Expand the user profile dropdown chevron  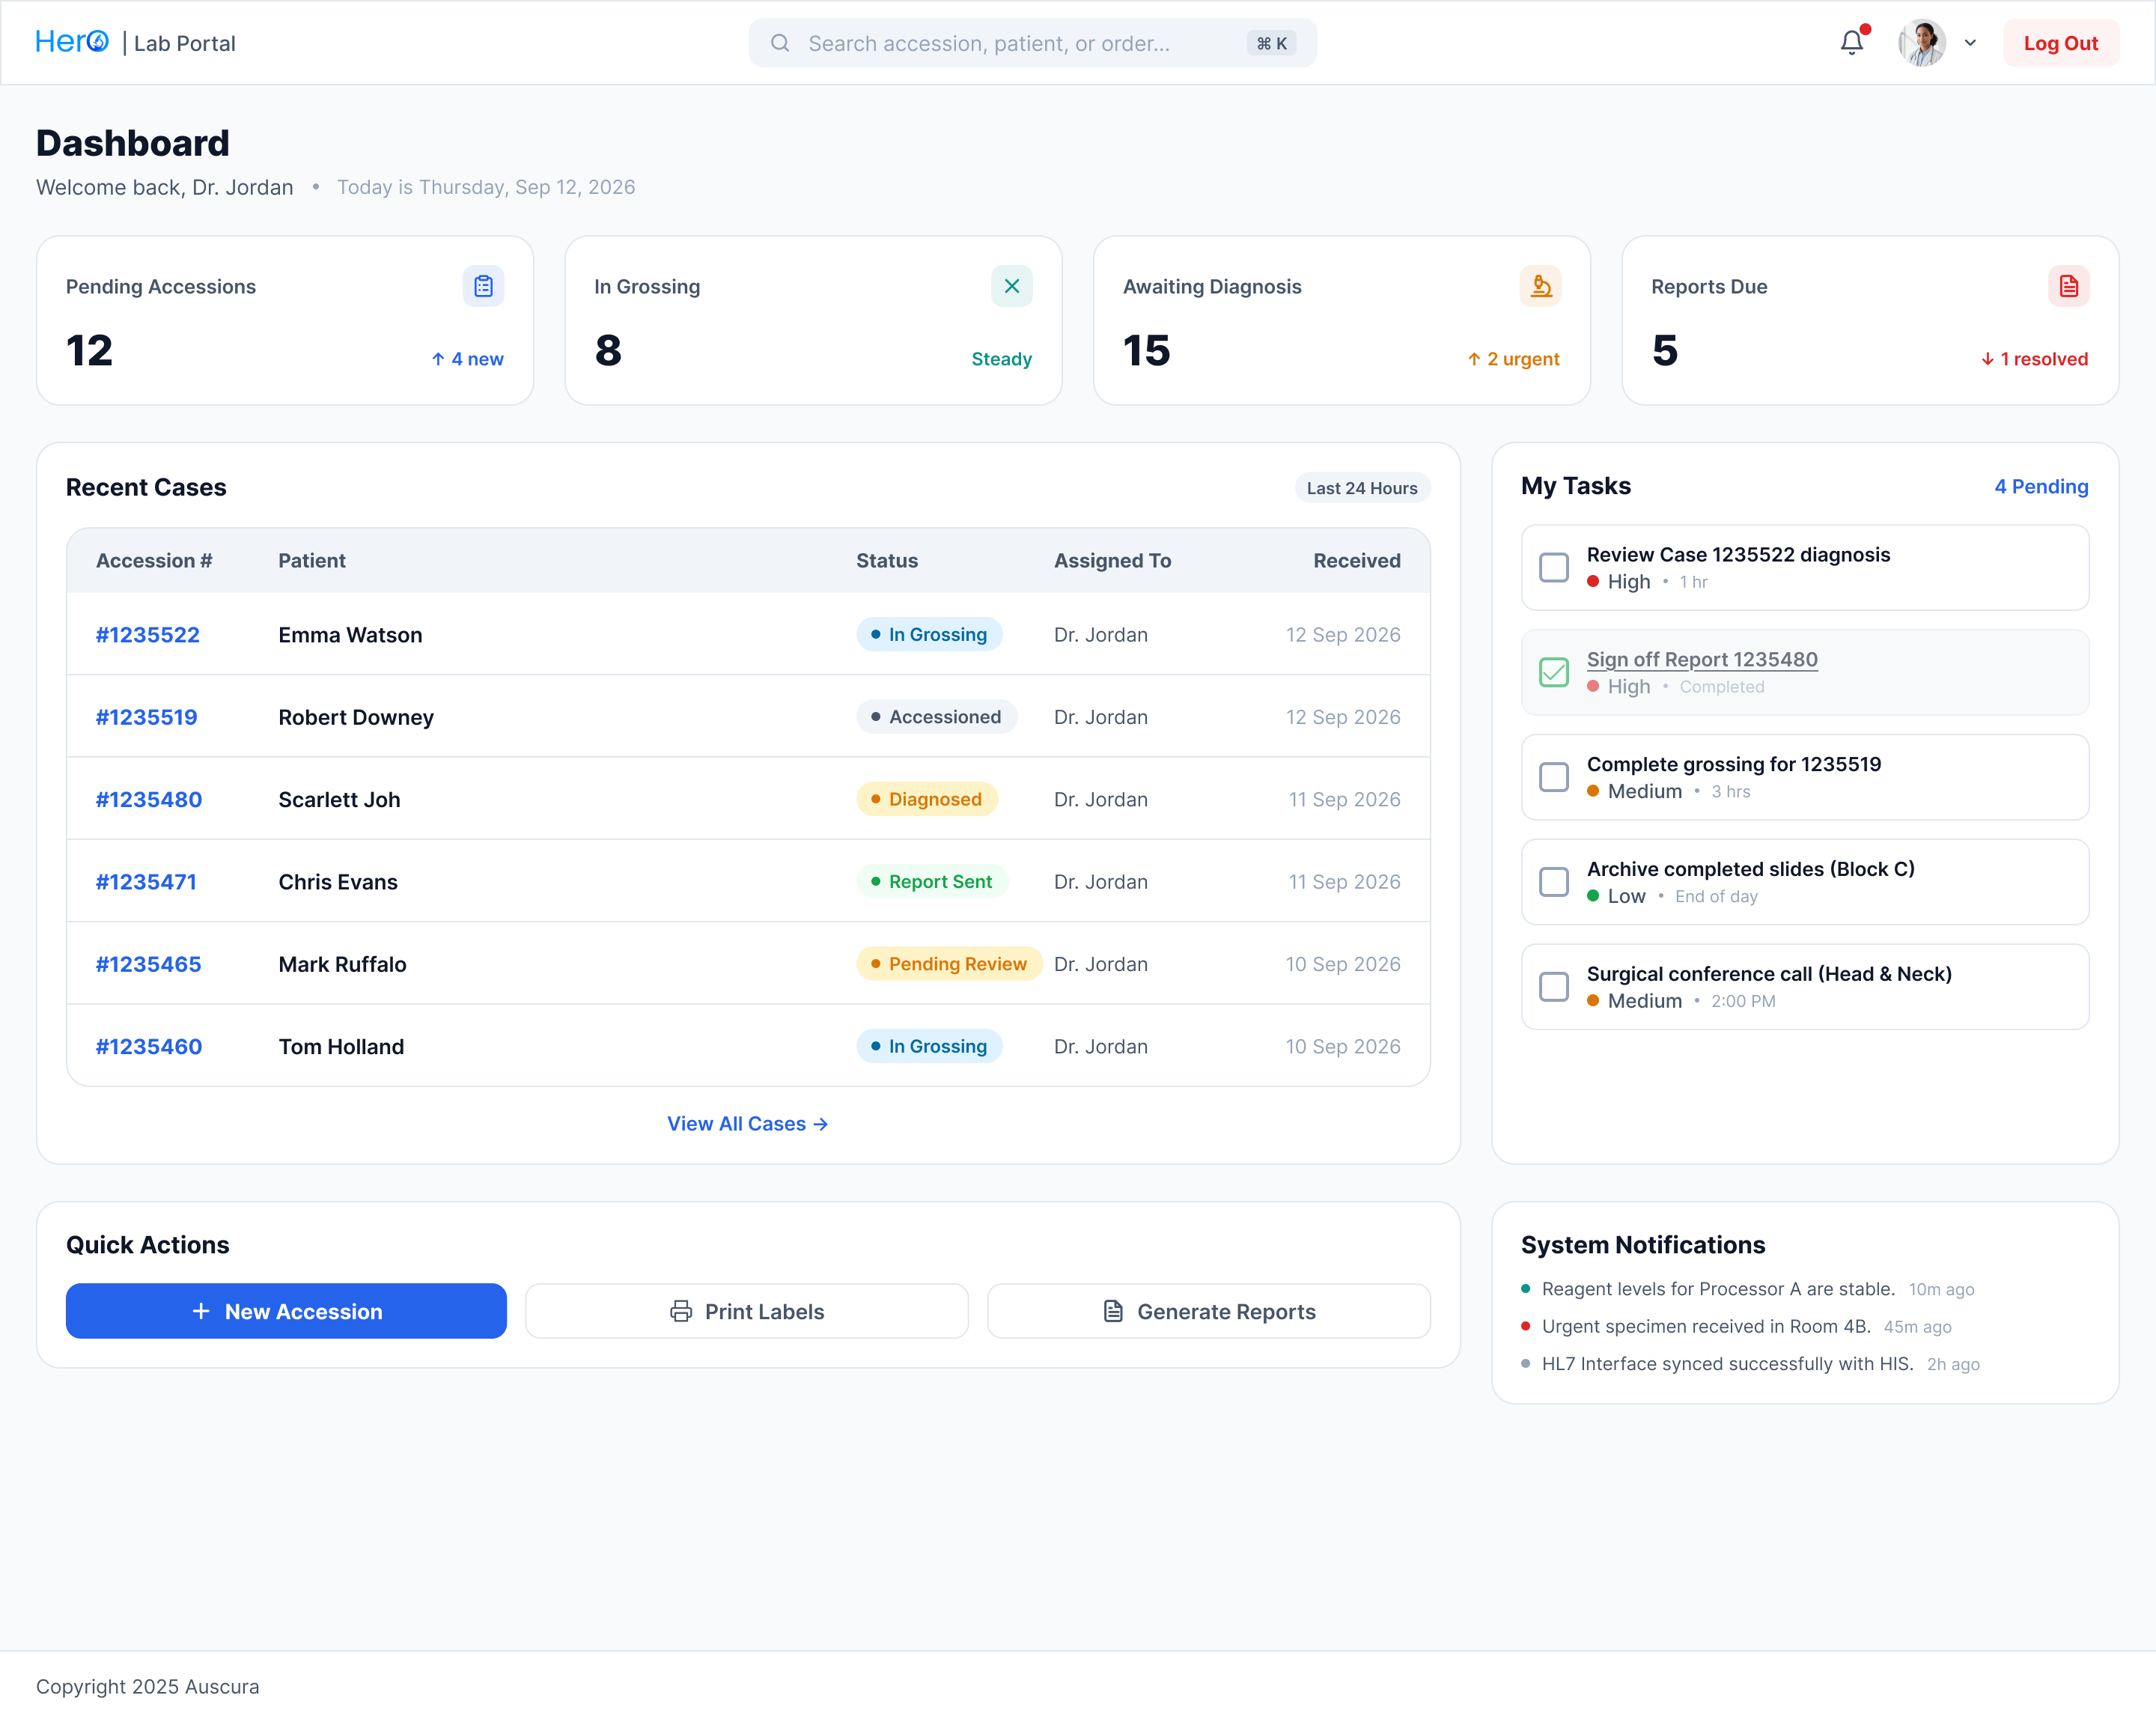coord(1970,43)
